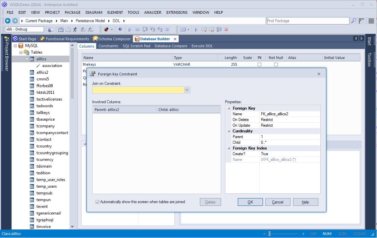Click the Tables folder icon

pos(26,52)
